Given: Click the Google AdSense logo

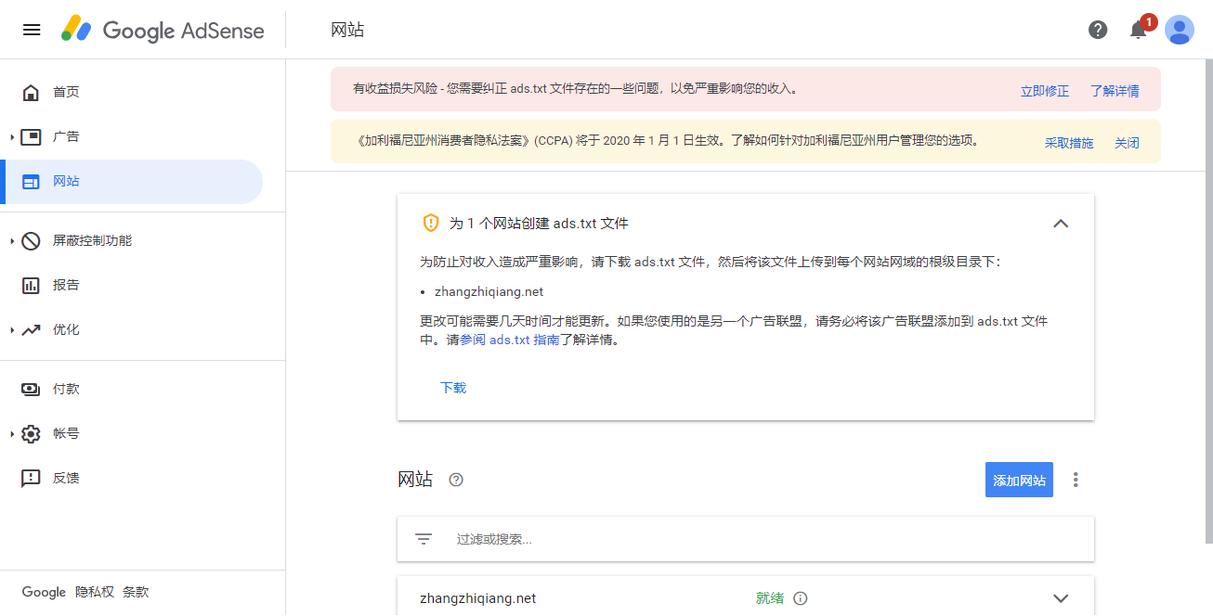Looking at the screenshot, I should tap(163, 30).
